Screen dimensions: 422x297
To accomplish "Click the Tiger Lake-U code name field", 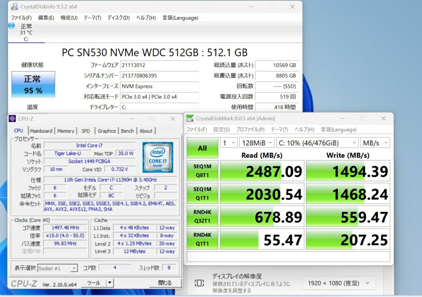I will click(x=67, y=153).
